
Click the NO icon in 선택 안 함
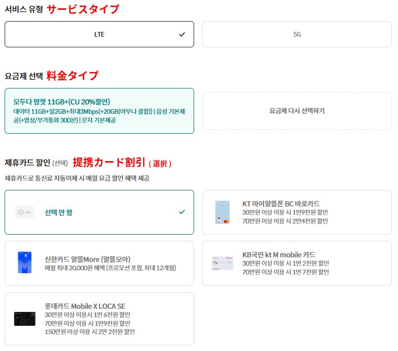tap(25, 212)
